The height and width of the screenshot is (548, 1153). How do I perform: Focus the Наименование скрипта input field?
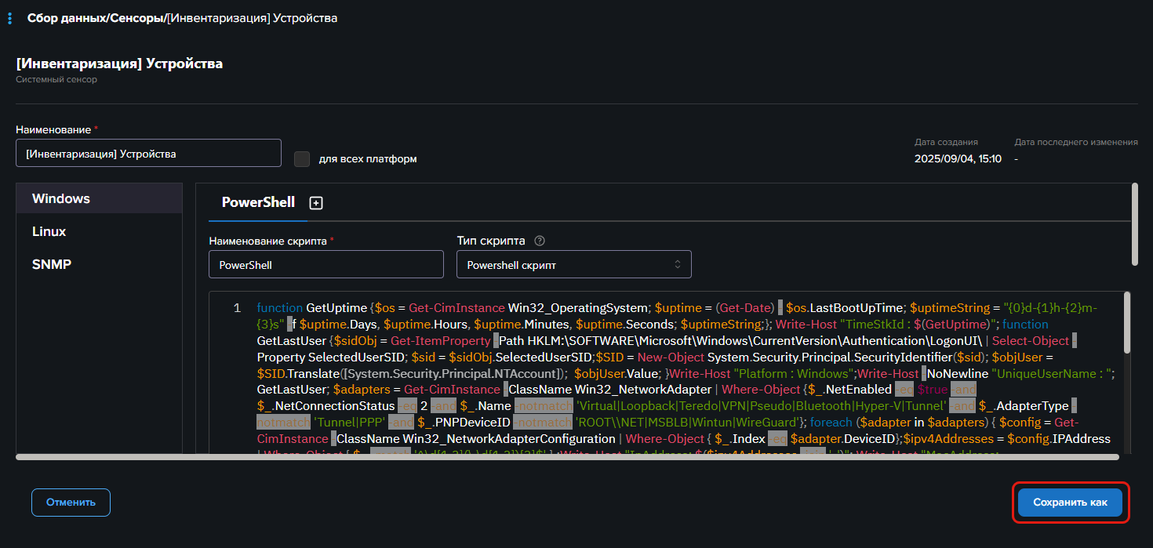pyautogui.click(x=326, y=265)
